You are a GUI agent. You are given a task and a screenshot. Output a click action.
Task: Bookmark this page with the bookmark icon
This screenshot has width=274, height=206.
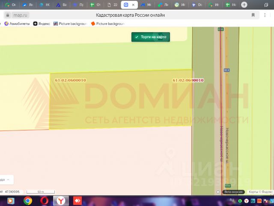(x=253, y=15)
